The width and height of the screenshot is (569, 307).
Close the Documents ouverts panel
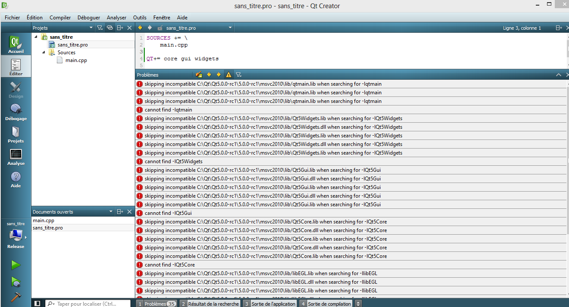129,212
